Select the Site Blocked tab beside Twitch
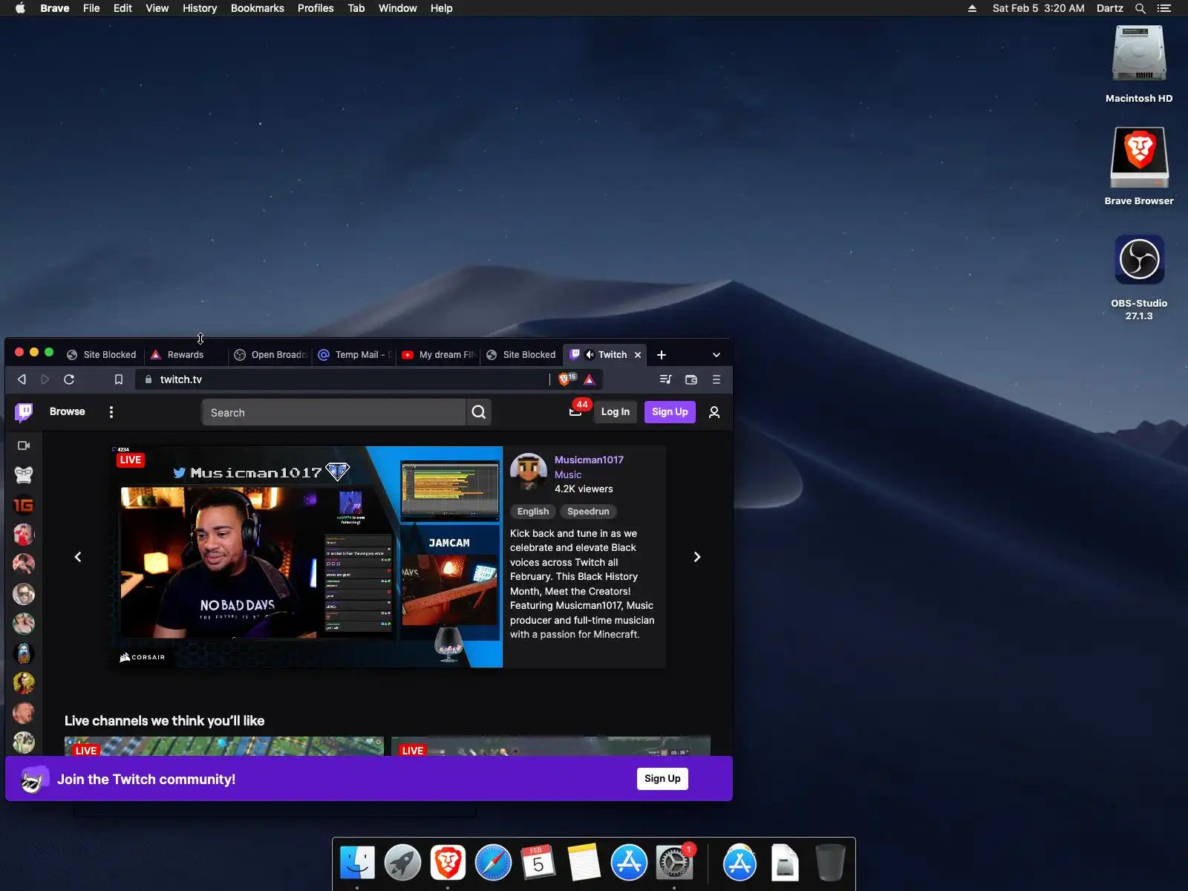The height and width of the screenshot is (891, 1188). pos(522,355)
